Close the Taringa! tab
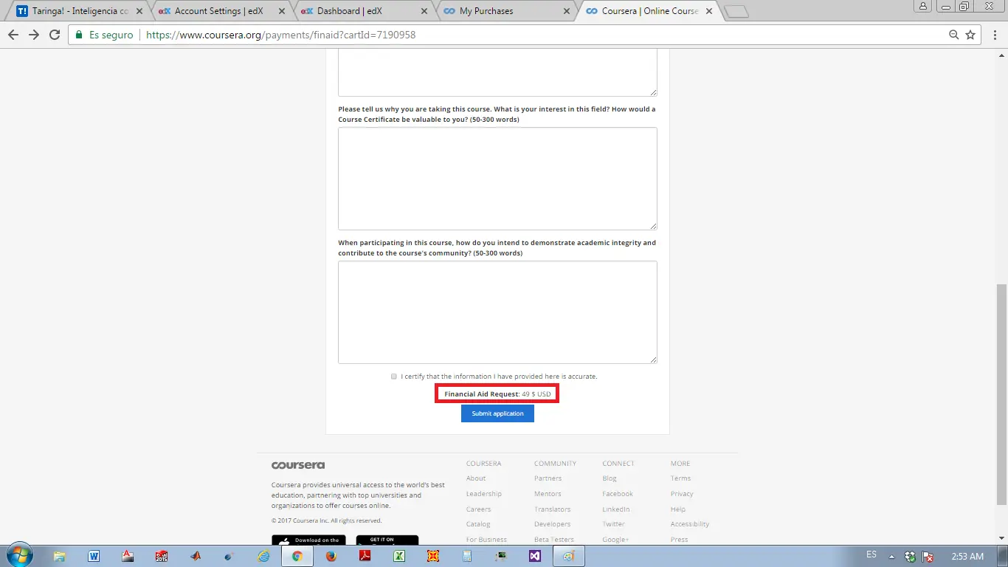 [139, 11]
